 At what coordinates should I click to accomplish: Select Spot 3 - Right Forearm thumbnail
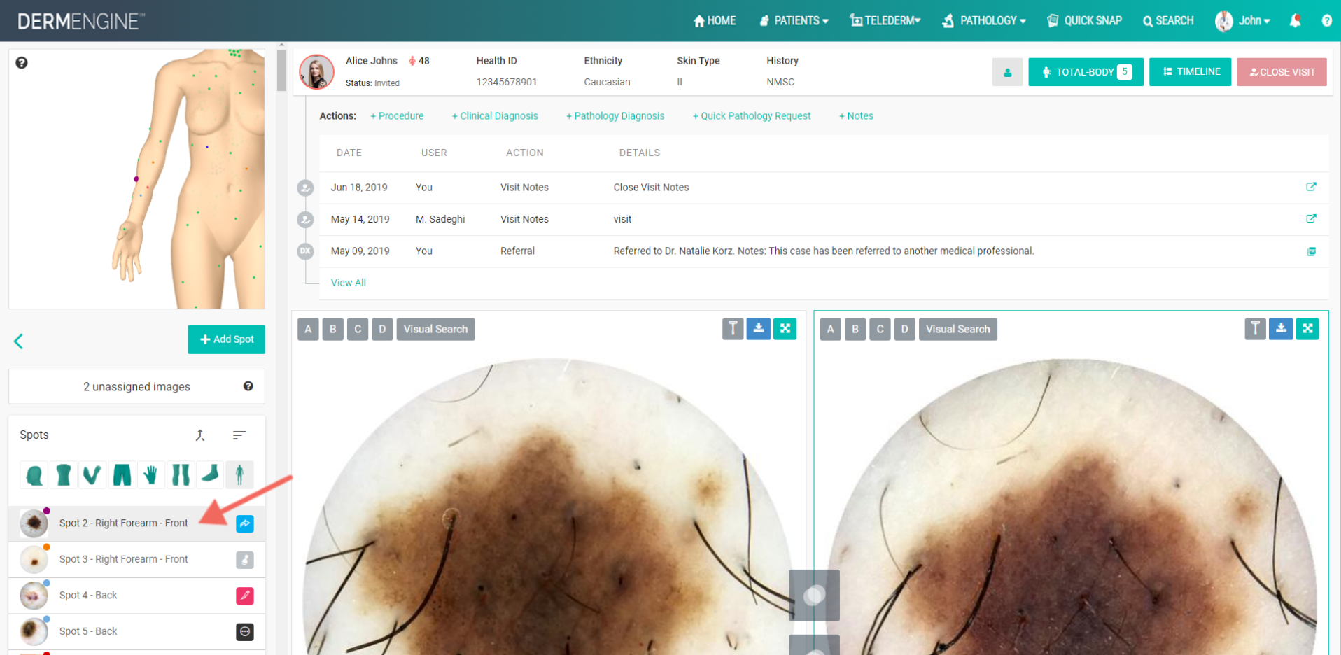[x=34, y=560]
